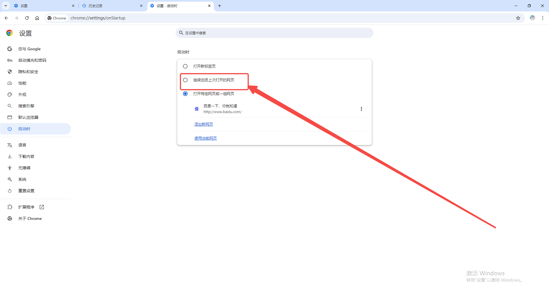The height and width of the screenshot is (297, 549).
Task: Switch to the first 设置 tab
Action: 44,6
